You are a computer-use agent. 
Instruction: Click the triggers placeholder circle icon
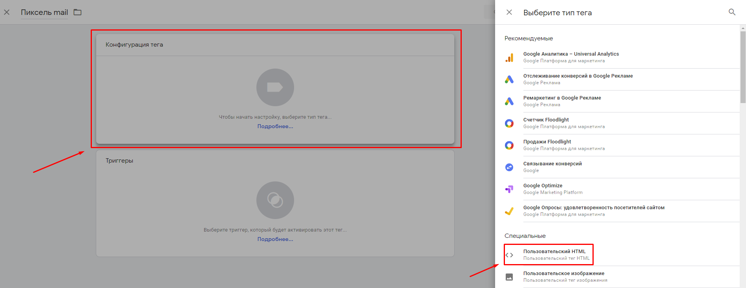point(275,200)
